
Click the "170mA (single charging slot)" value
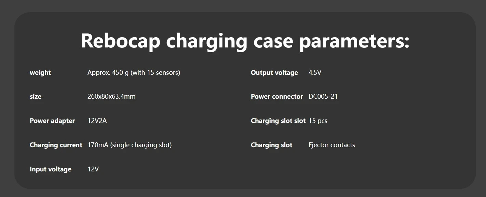[x=130, y=145]
